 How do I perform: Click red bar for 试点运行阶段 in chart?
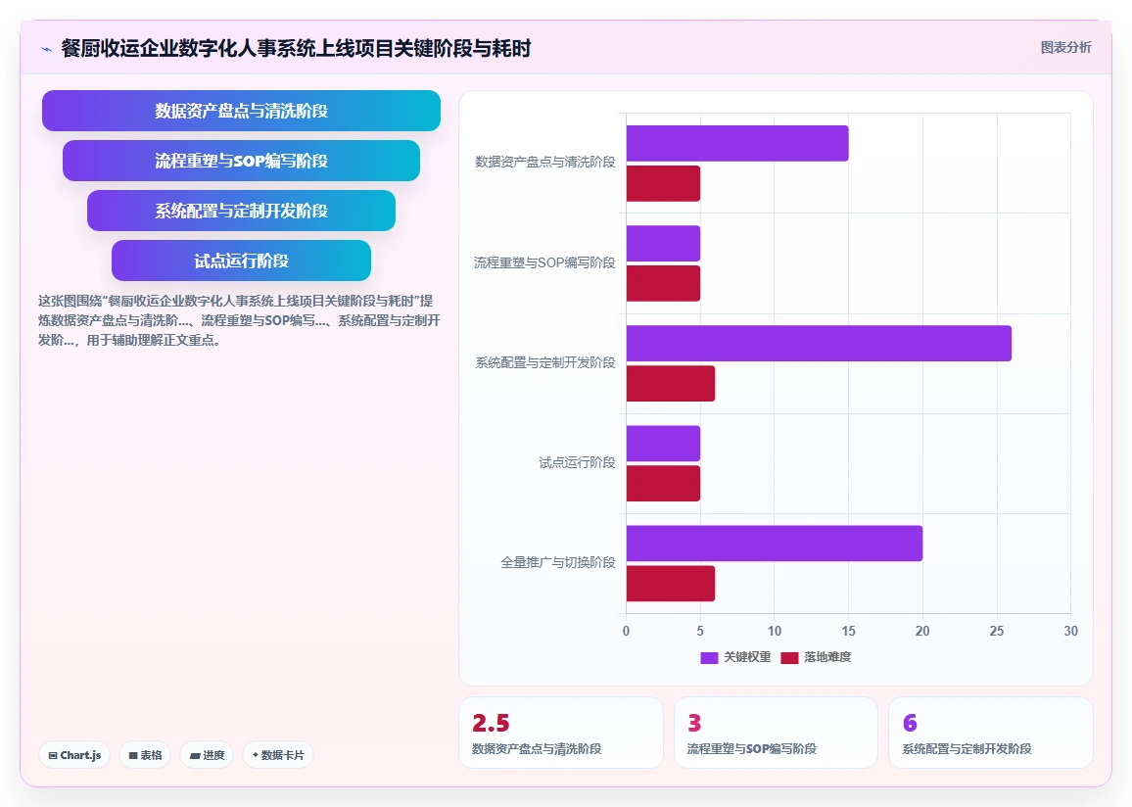pyautogui.click(x=663, y=484)
